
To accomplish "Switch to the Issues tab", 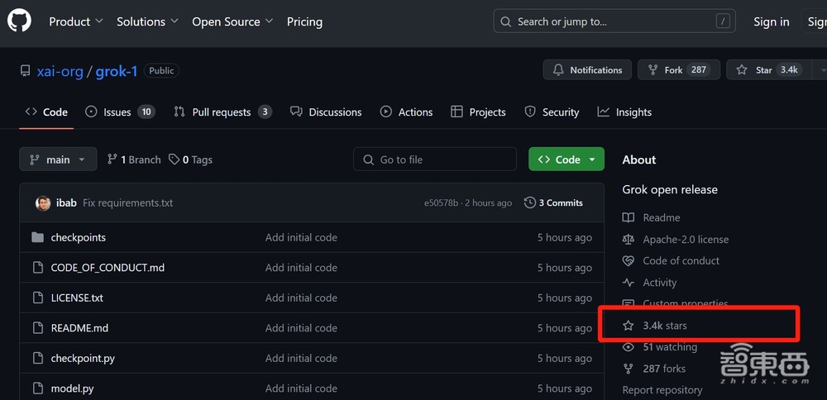I will pos(119,112).
